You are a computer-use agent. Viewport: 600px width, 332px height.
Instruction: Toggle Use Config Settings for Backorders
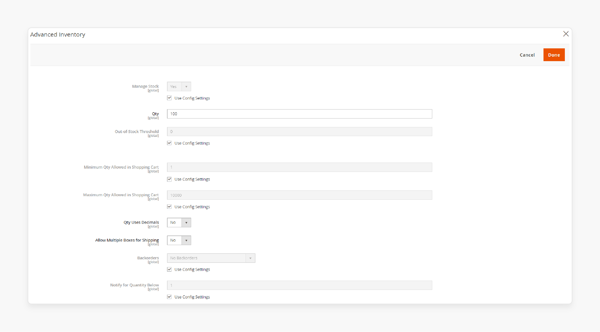pyautogui.click(x=169, y=269)
